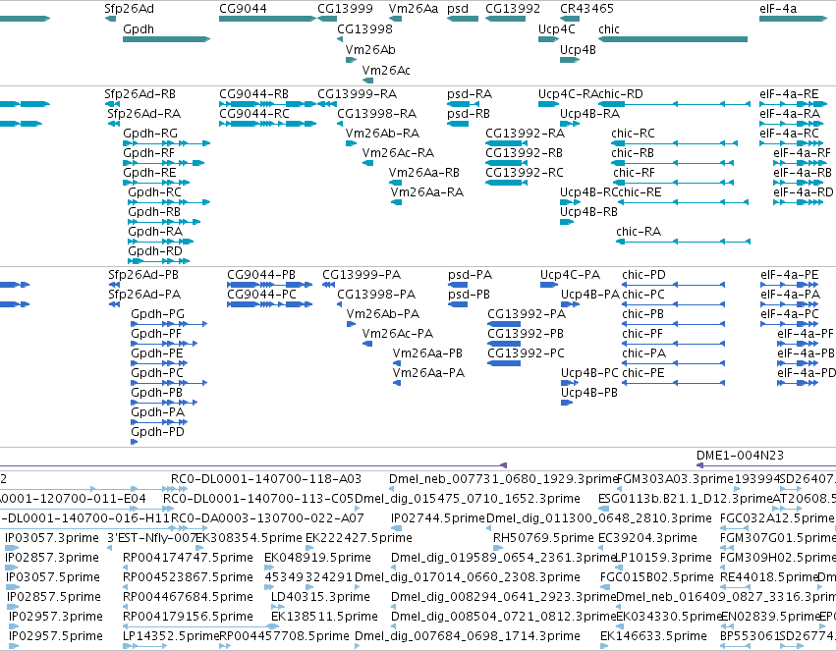Image resolution: width=836 pixels, height=651 pixels.
Task: Click the Gpdh-PD protein label
Action: (157, 432)
